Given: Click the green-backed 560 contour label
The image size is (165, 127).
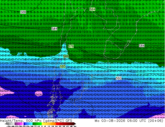Looking at the screenshot, I should pos(63,66).
